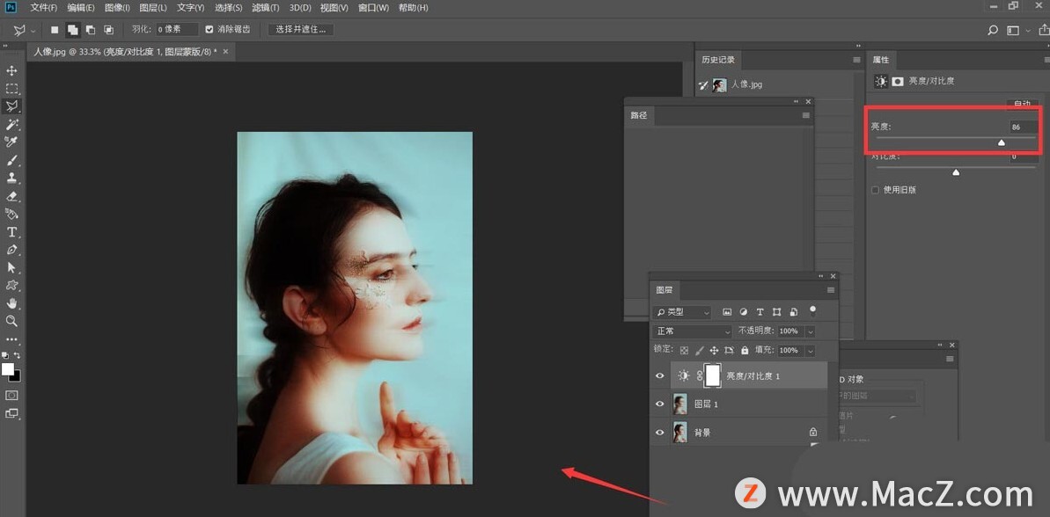The width and height of the screenshot is (1050, 517).
Task: Enable the 使用旧版 checkbox
Action: tap(875, 190)
